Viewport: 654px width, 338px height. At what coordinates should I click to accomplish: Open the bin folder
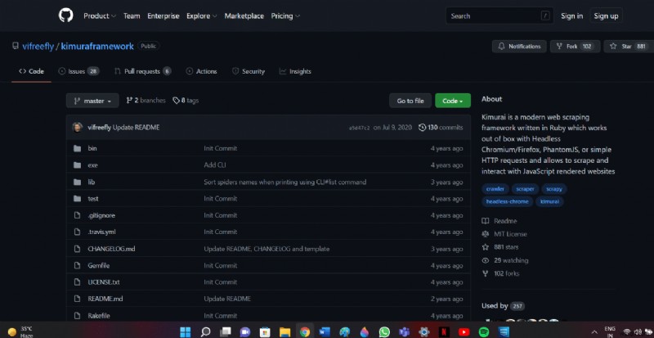tap(92, 148)
